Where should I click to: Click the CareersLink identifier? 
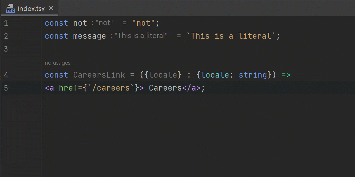99,75
